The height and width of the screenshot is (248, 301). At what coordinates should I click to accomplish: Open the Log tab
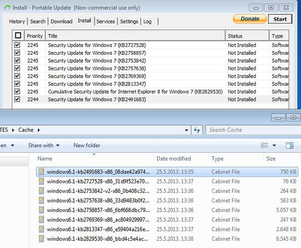coord(147,21)
